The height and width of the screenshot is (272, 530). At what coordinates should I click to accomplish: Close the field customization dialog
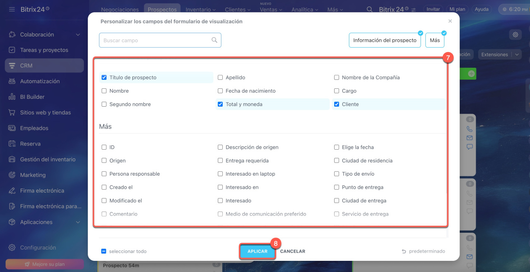pos(450,21)
